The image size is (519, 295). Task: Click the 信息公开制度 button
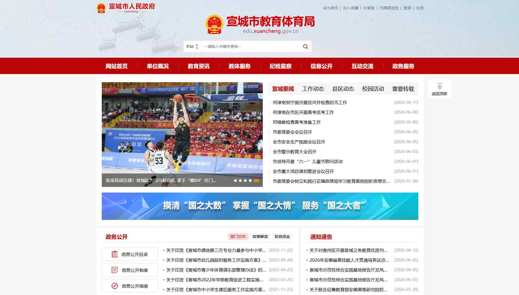click(130, 270)
